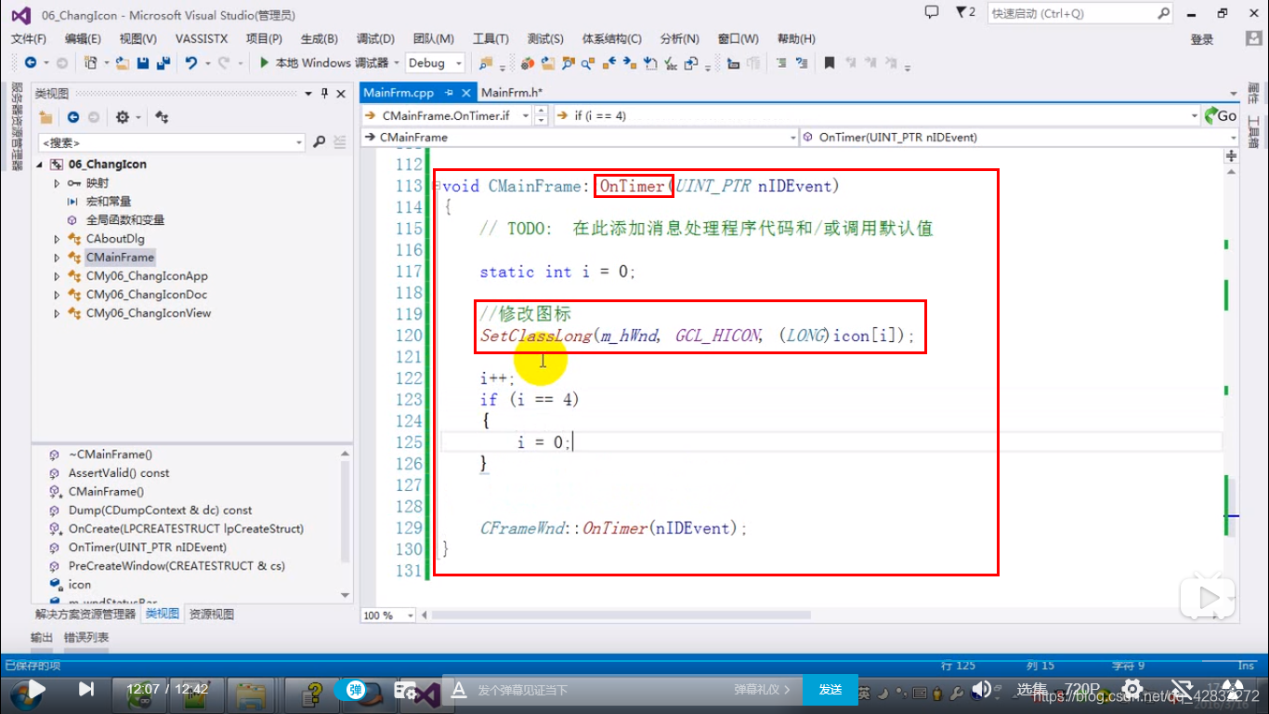This screenshot has height=714, width=1269.
Task: Expand the CMainFrame class node
Action: pyautogui.click(x=57, y=258)
